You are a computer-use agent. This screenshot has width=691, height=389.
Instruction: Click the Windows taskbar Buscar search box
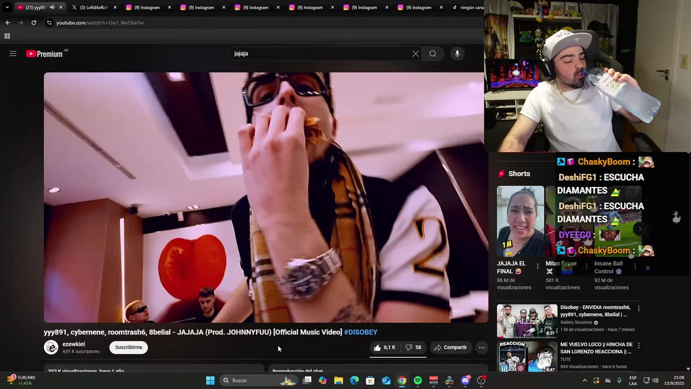click(x=258, y=380)
